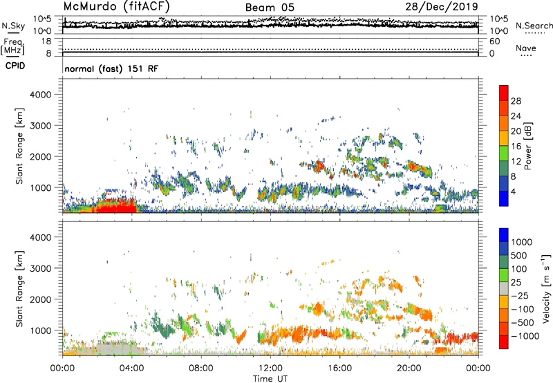This screenshot has height=383, width=553.
Task: Pick the teal 100–500 velocity colorbar segment
Action: [504, 262]
